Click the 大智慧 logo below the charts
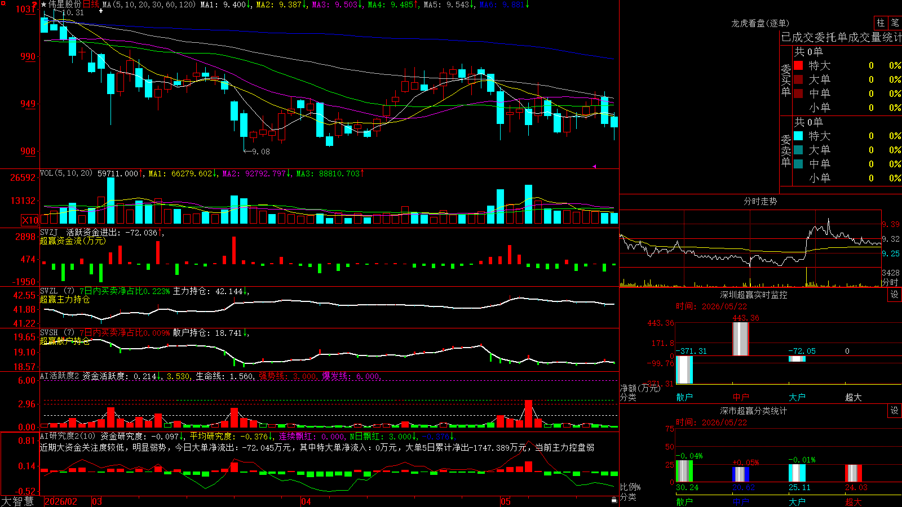Image resolution: width=902 pixels, height=507 pixels. [17, 501]
